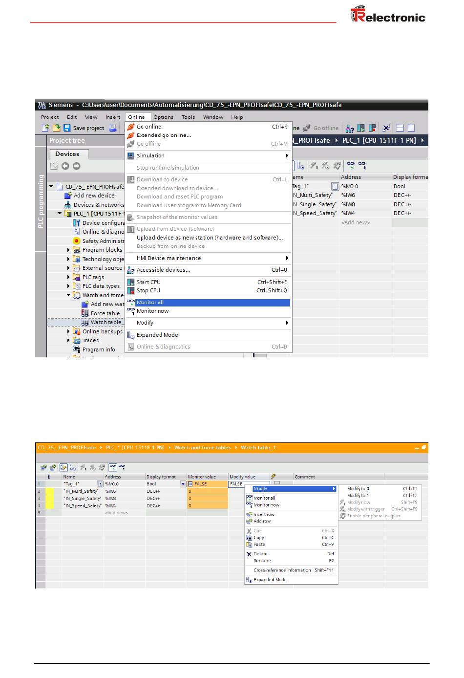
Task: Choose Modify to 0 in the submenu
Action: (380, 488)
